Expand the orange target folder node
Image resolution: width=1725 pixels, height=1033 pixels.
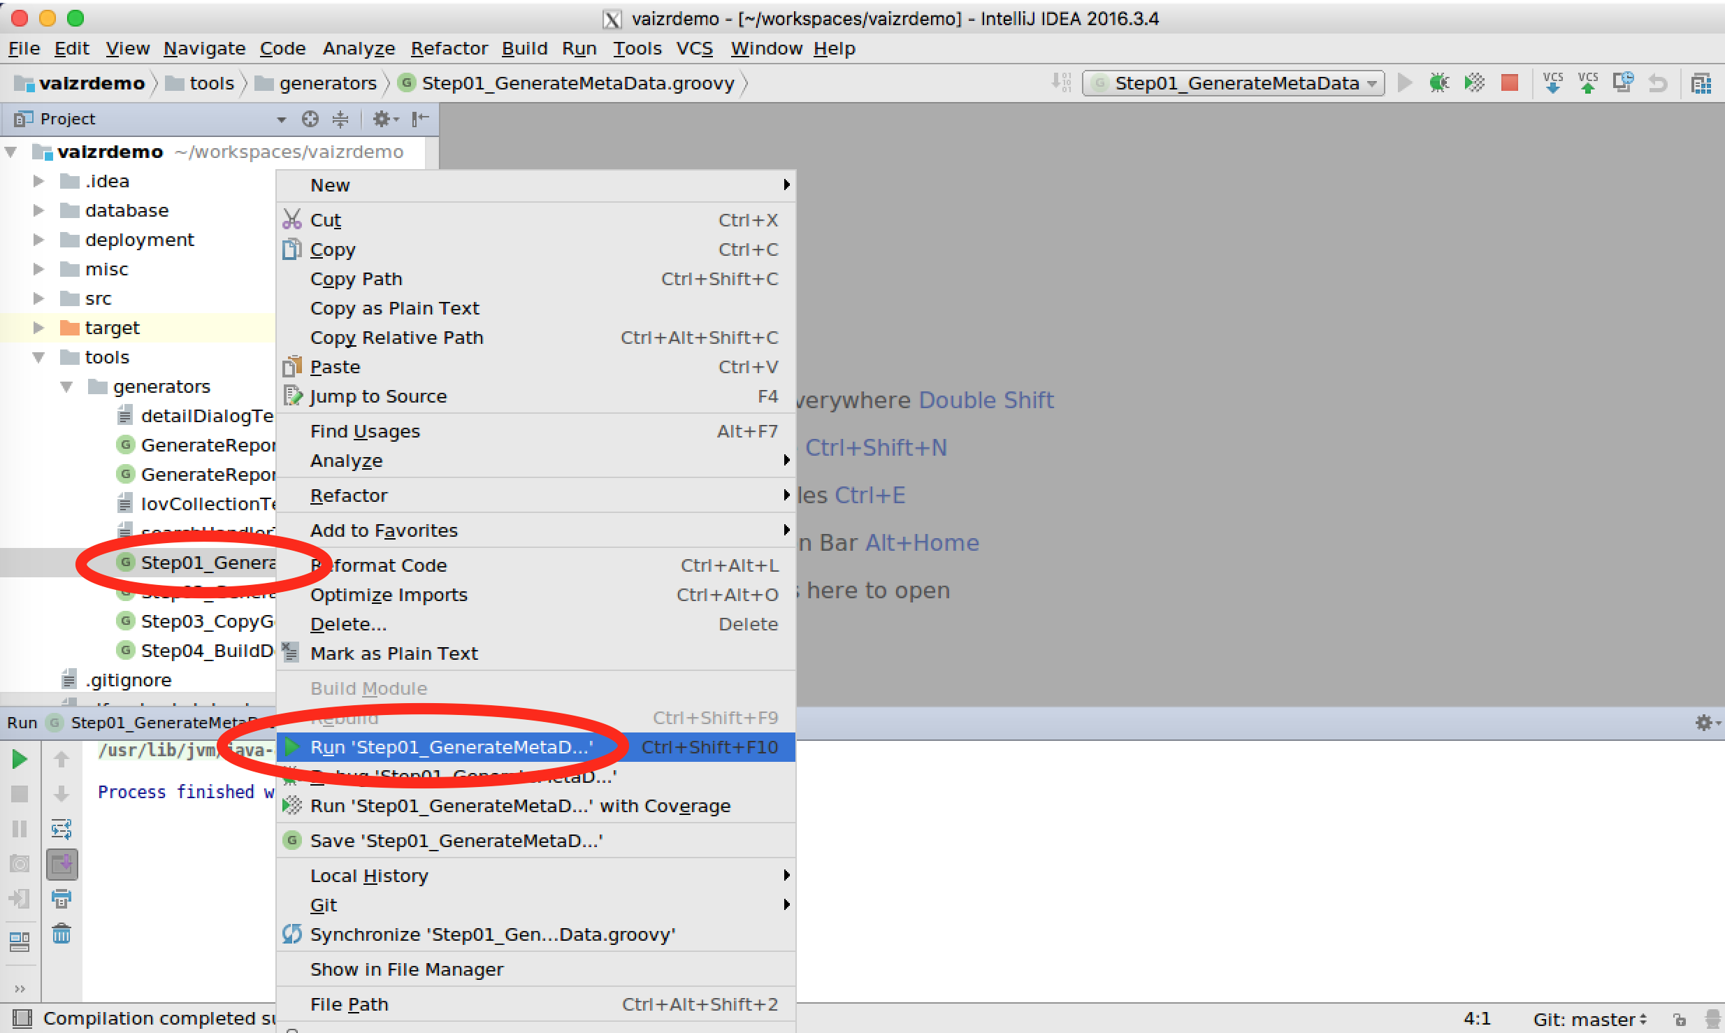coord(39,328)
